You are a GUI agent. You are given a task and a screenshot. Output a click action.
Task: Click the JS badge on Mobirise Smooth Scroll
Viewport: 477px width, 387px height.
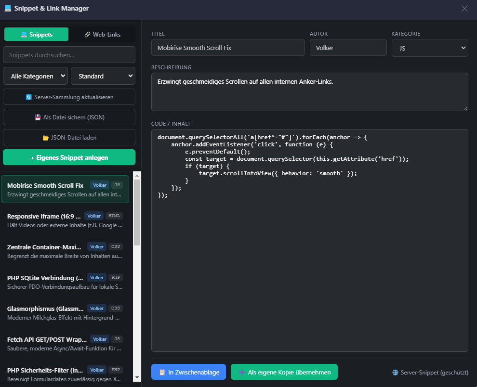117,185
